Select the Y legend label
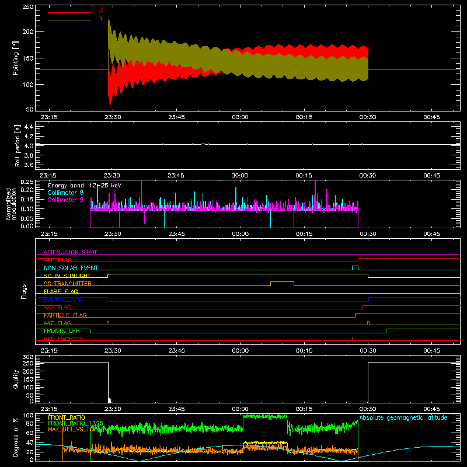The image size is (467, 467). pos(101,18)
